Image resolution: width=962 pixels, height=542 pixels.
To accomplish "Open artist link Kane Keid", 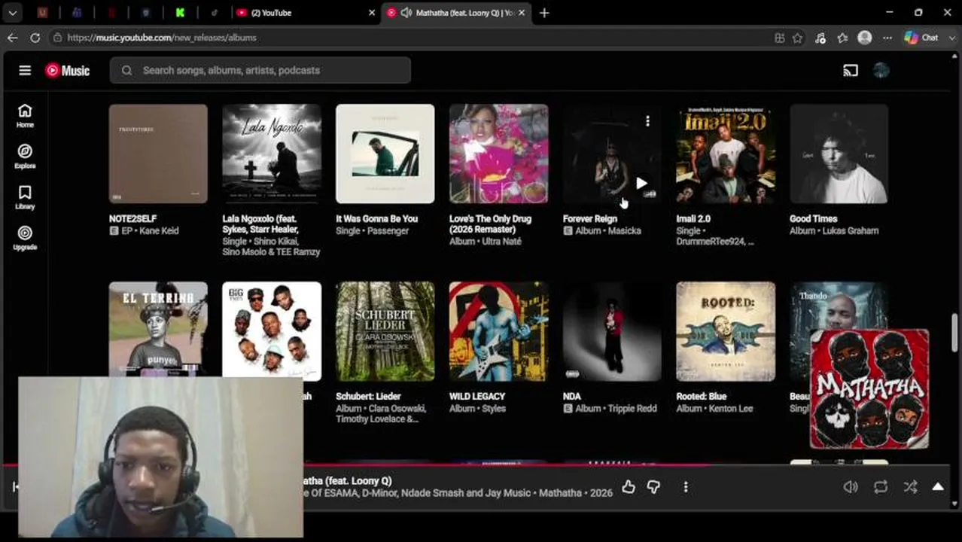I will point(159,231).
